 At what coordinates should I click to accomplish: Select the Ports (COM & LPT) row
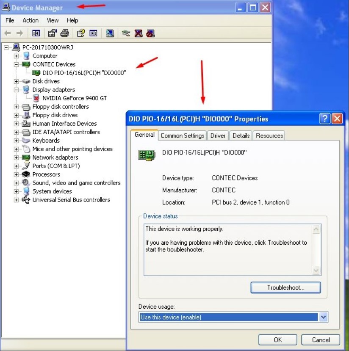56,166
